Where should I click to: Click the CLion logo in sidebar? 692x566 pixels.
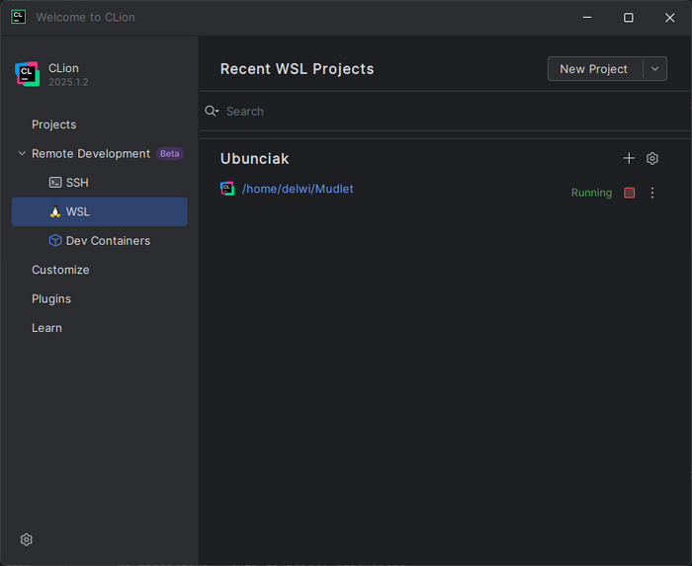point(28,74)
